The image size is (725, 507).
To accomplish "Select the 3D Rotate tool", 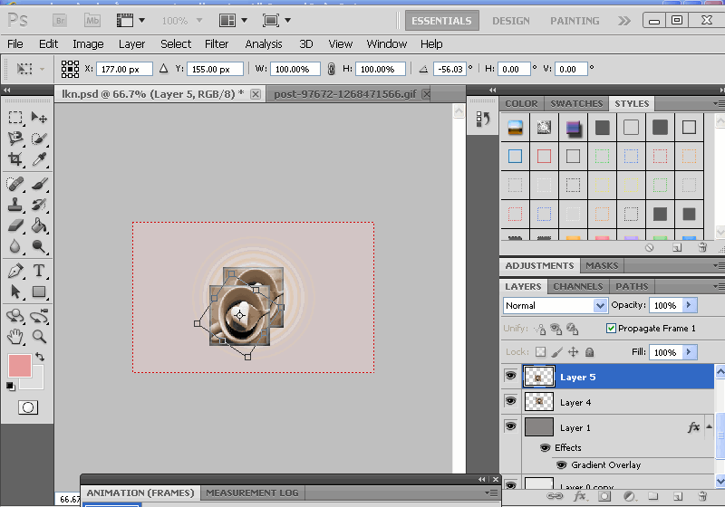I will click(x=15, y=316).
